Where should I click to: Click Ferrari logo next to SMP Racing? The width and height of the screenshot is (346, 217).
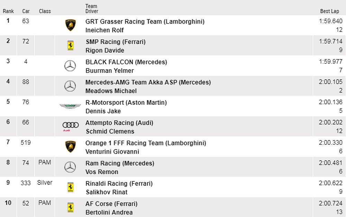click(x=70, y=46)
